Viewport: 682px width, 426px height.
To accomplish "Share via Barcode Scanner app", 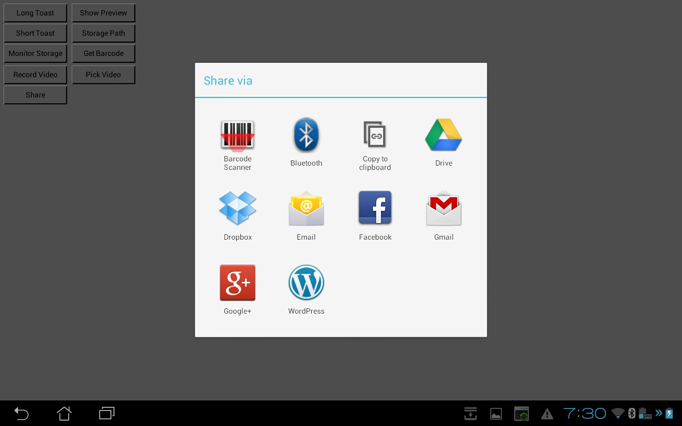I will click(x=238, y=145).
